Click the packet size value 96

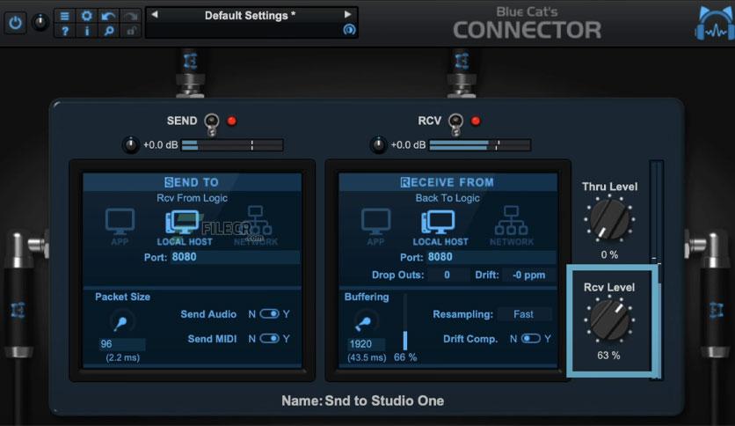[122, 344]
